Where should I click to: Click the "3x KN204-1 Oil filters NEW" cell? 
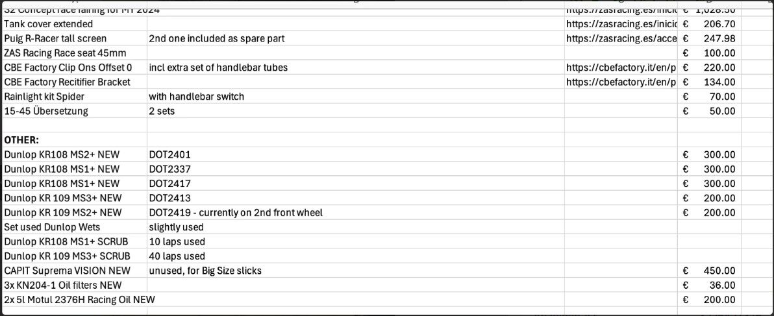click(63, 285)
